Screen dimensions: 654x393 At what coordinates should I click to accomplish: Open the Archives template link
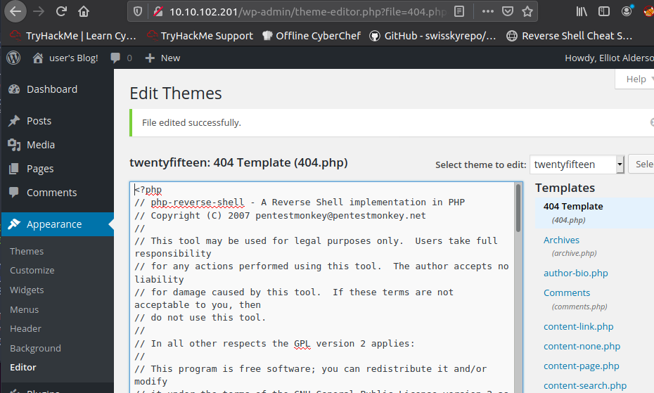pyautogui.click(x=561, y=240)
